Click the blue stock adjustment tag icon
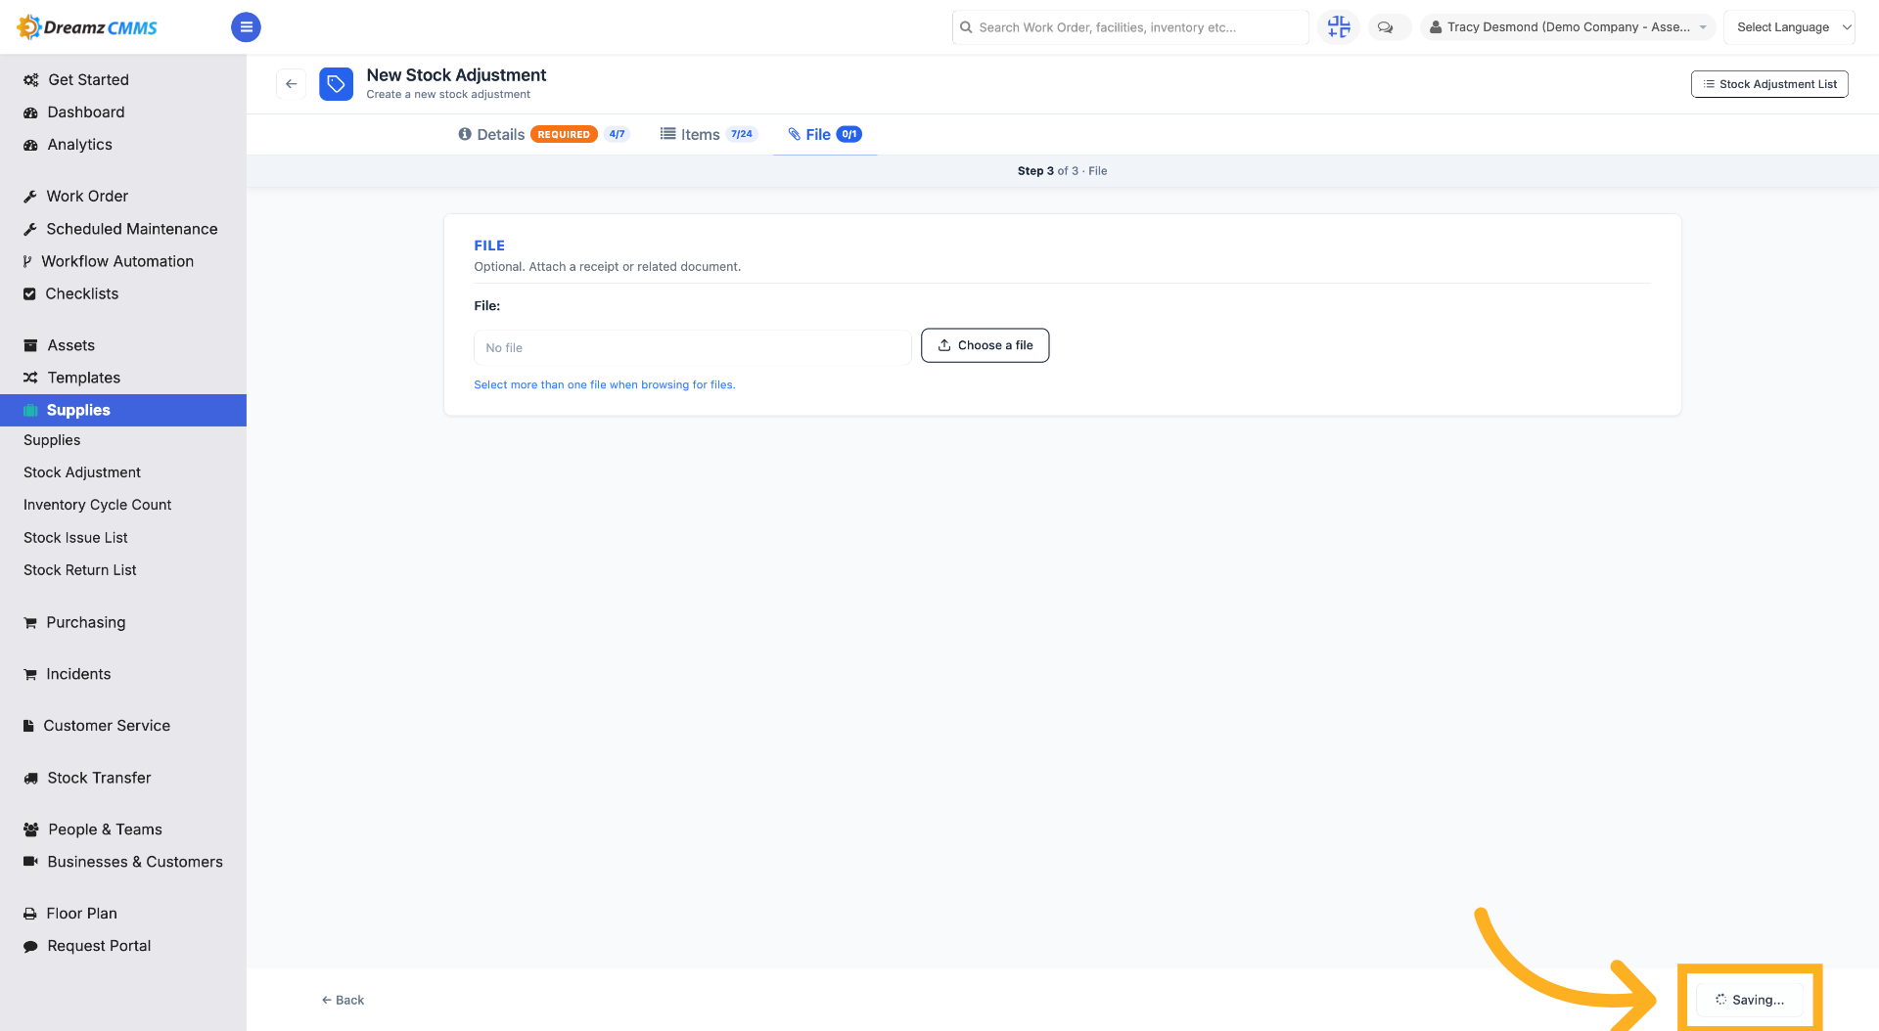This screenshot has width=1879, height=1031. (x=336, y=84)
